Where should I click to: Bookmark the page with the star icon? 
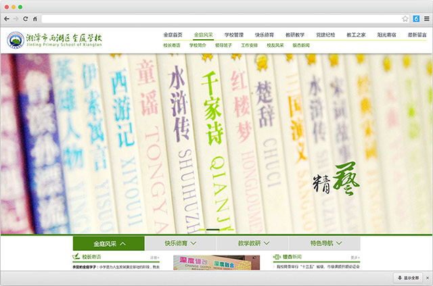(x=405, y=18)
